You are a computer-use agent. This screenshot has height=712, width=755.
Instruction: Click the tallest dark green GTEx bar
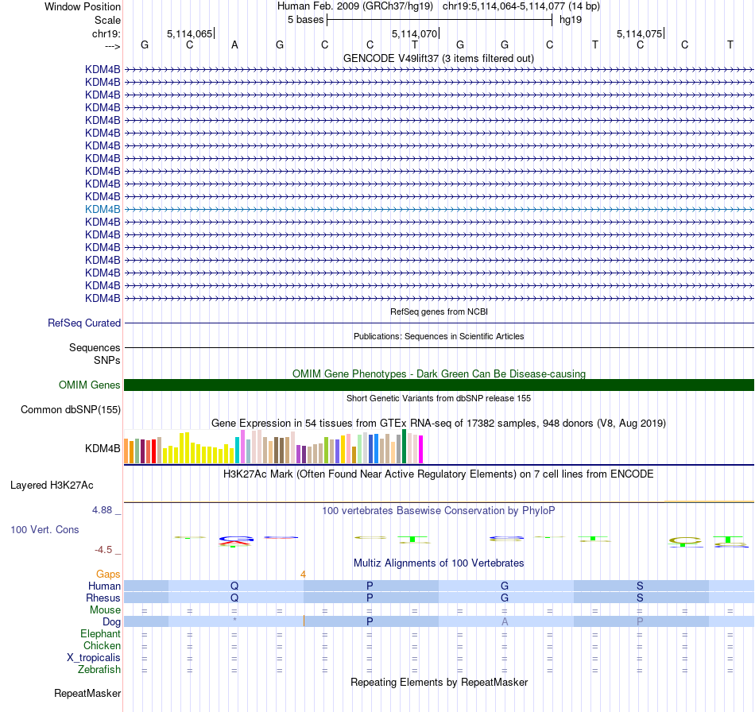pos(404,447)
